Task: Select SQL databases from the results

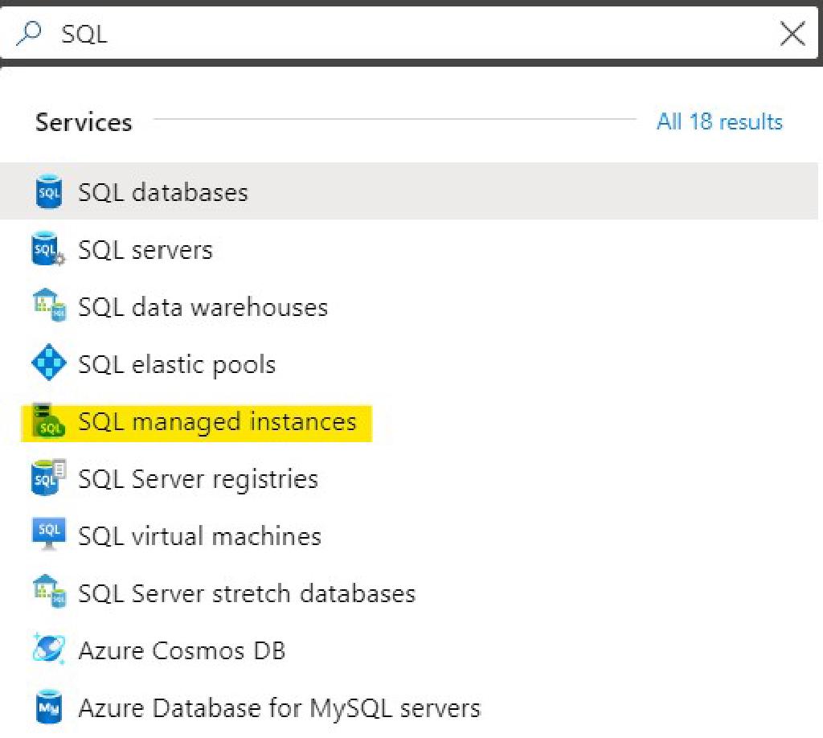Action: (x=162, y=191)
